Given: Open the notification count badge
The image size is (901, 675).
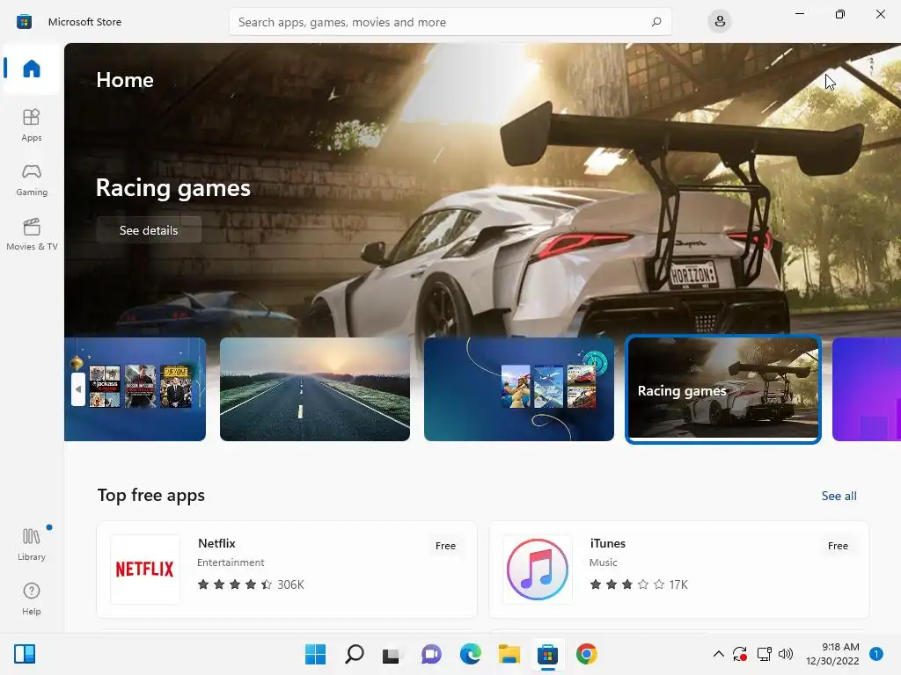Looking at the screenshot, I should point(876,654).
